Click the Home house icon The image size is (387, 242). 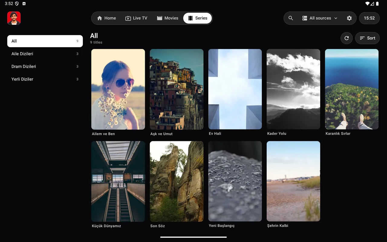click(x=100, y=18)
